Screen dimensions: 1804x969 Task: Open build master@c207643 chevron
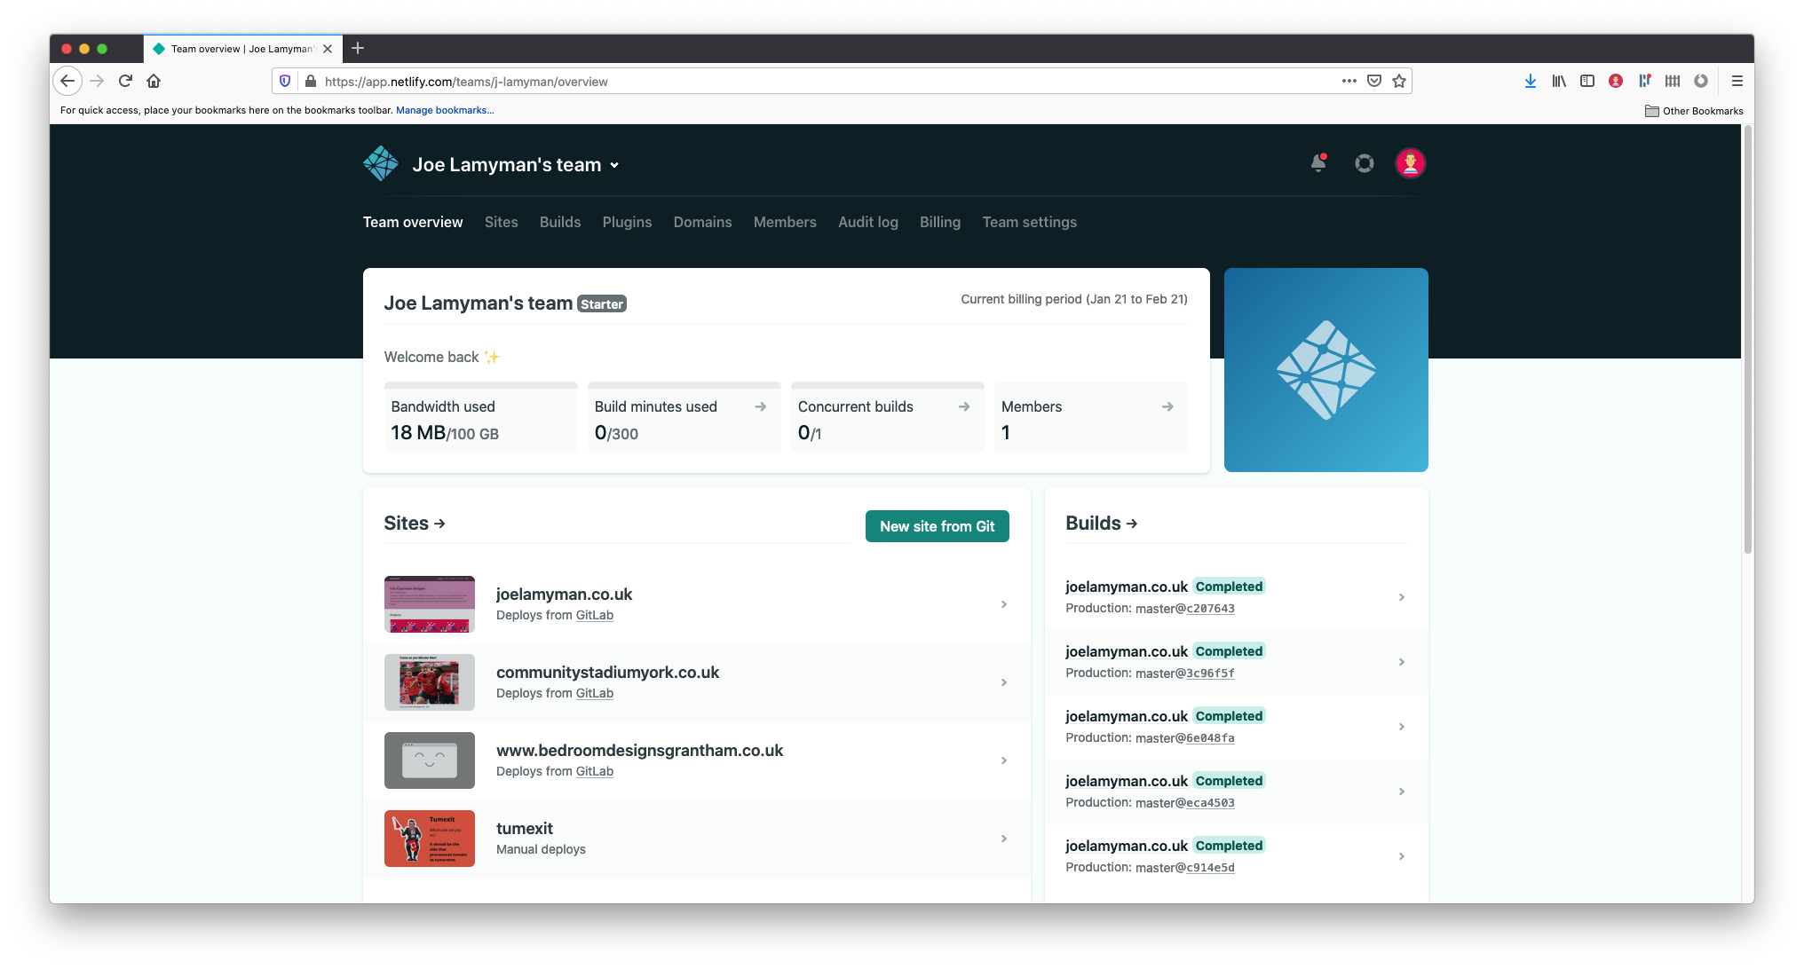pyautogui.click(x=1402, y=597)
